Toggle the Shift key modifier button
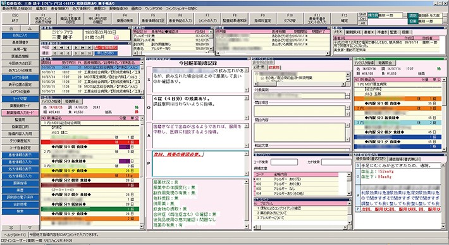 tap(363, 14)
